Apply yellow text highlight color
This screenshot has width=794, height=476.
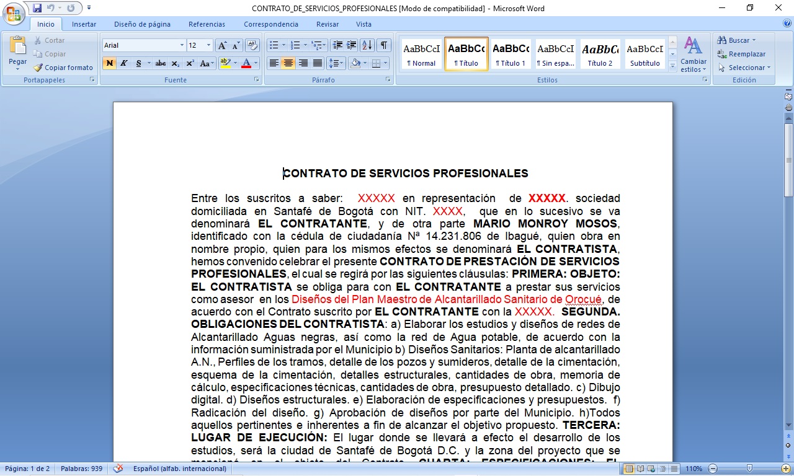(225, 63)
